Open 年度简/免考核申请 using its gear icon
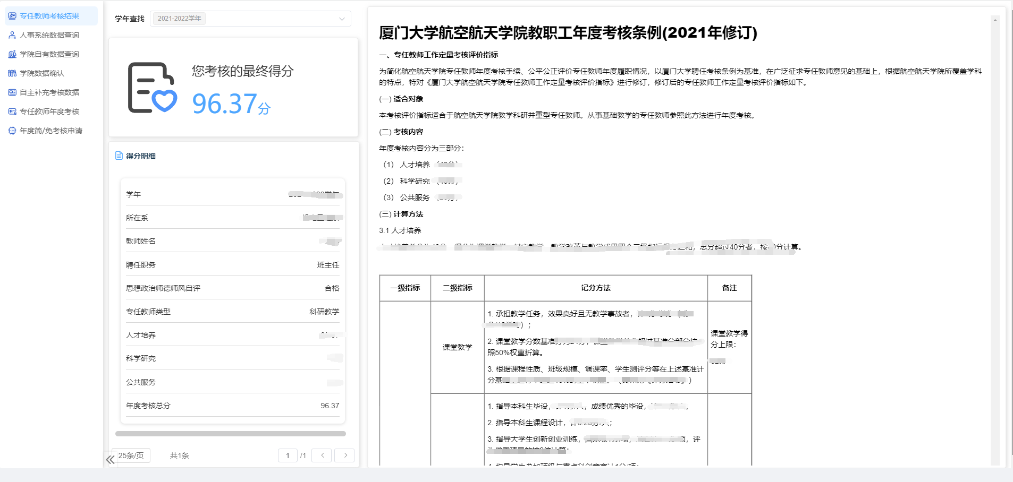The image size is (1013, 482). pyautogui.click(x=12, y=131)
